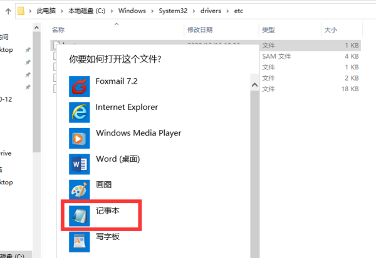Expand the chevron after drivers in the path
The image size is (376, 258).
(x=227, y=11)
